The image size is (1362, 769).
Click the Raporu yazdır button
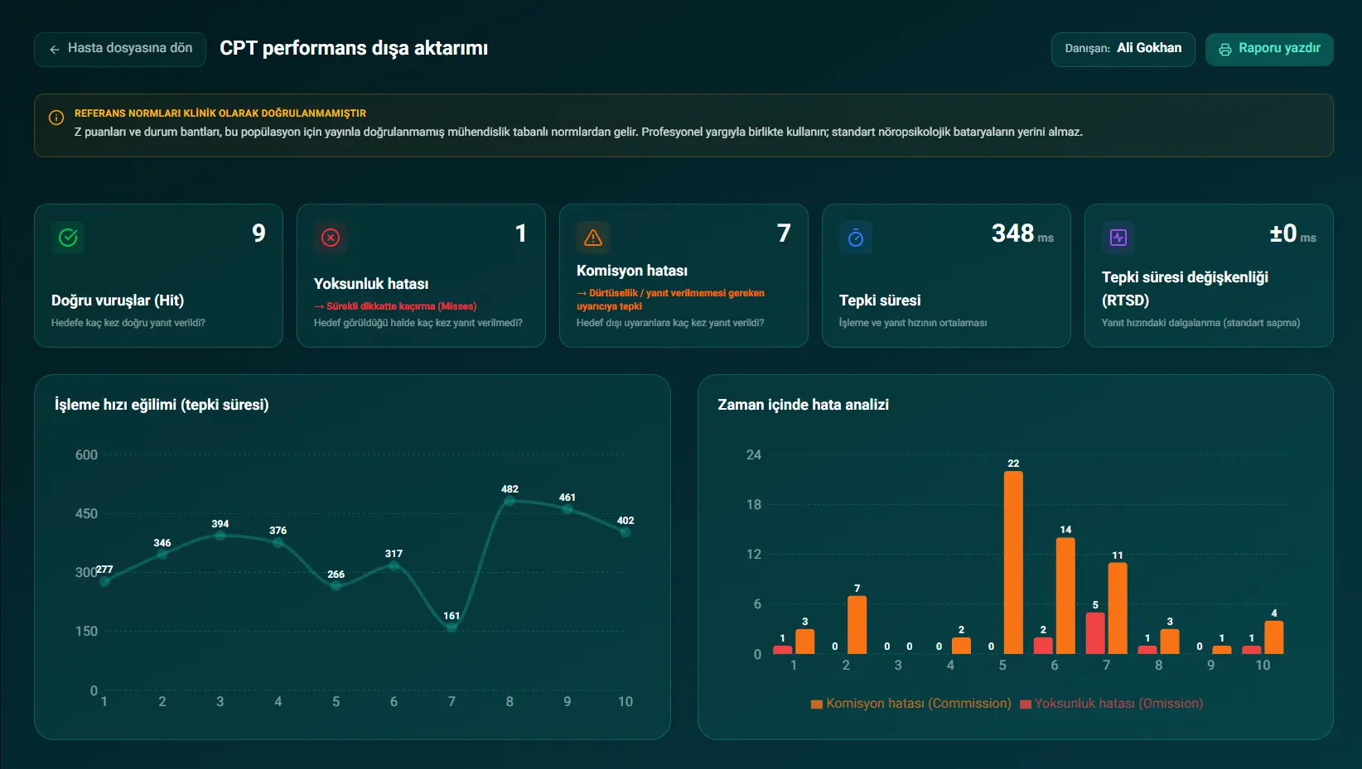pos(1269,49)
